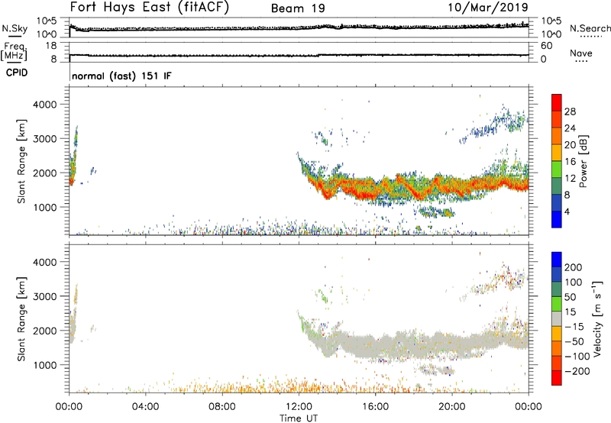The height and width of the screenshot is (423, 611).
Task: Click the 50 label on Velocity color bar
Action: click(x=570, y=297)
